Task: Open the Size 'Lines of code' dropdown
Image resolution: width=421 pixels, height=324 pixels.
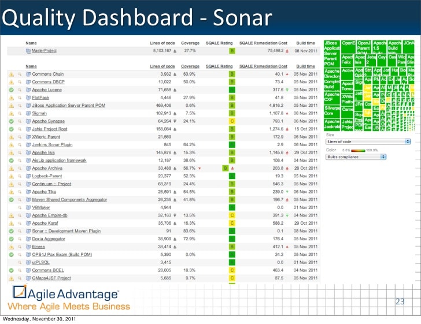Action: coord(368,141)
